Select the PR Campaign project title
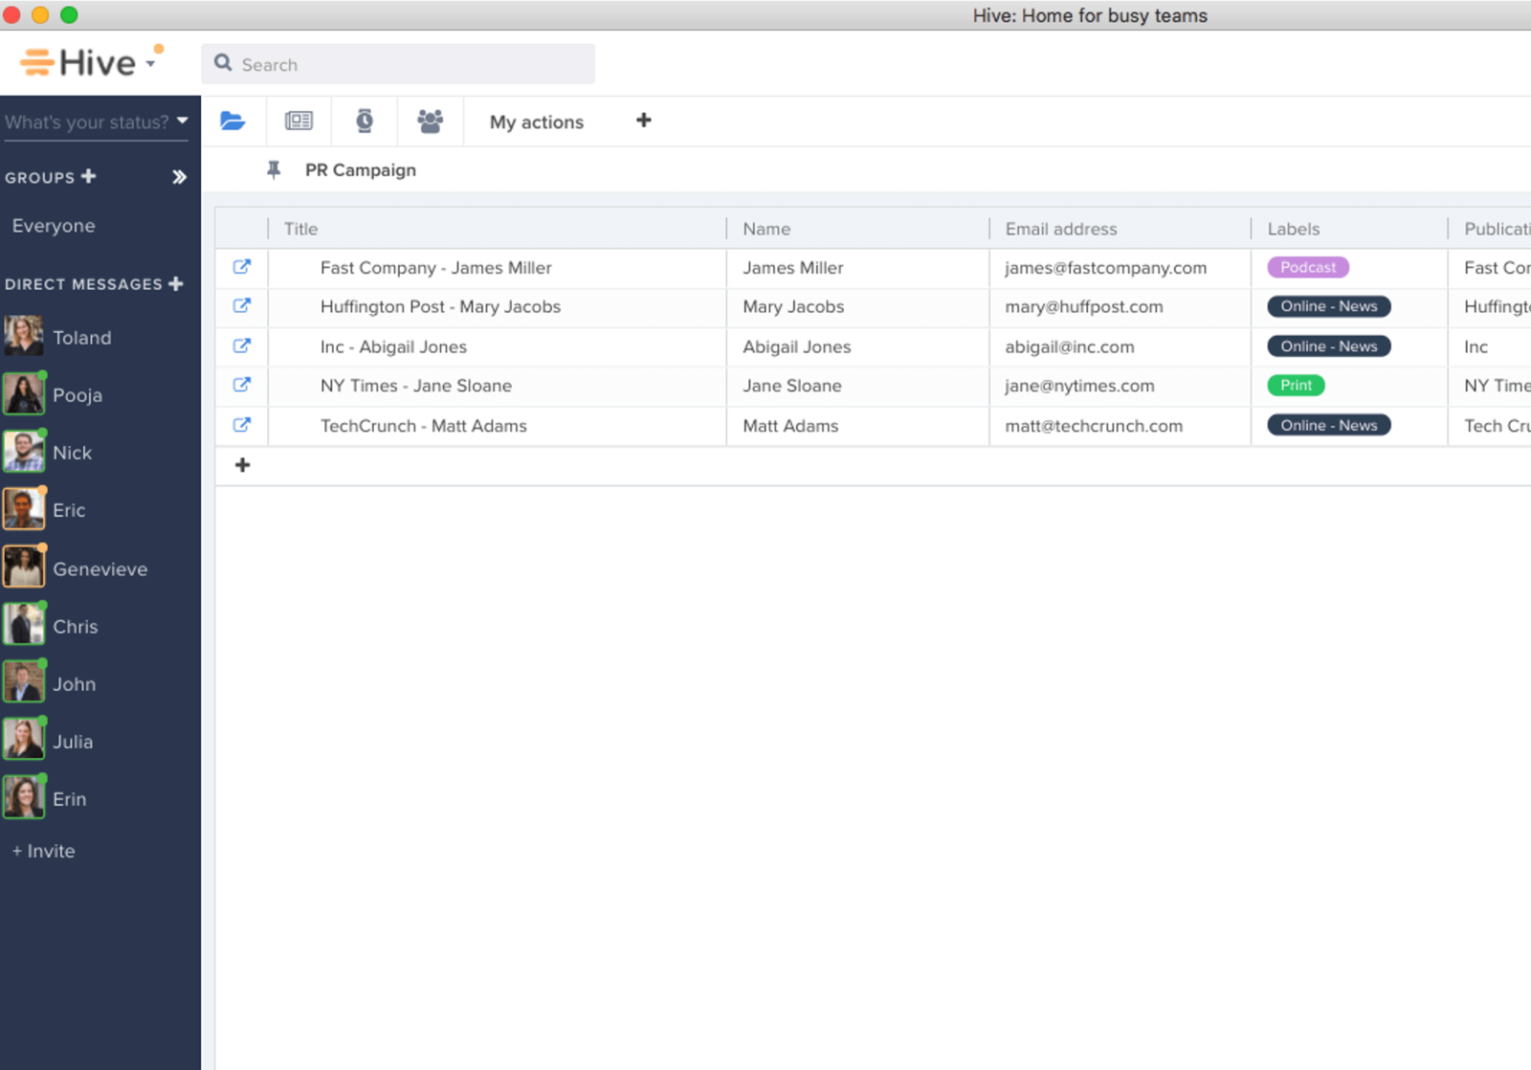1531x1070 pixels. point(361,170)
